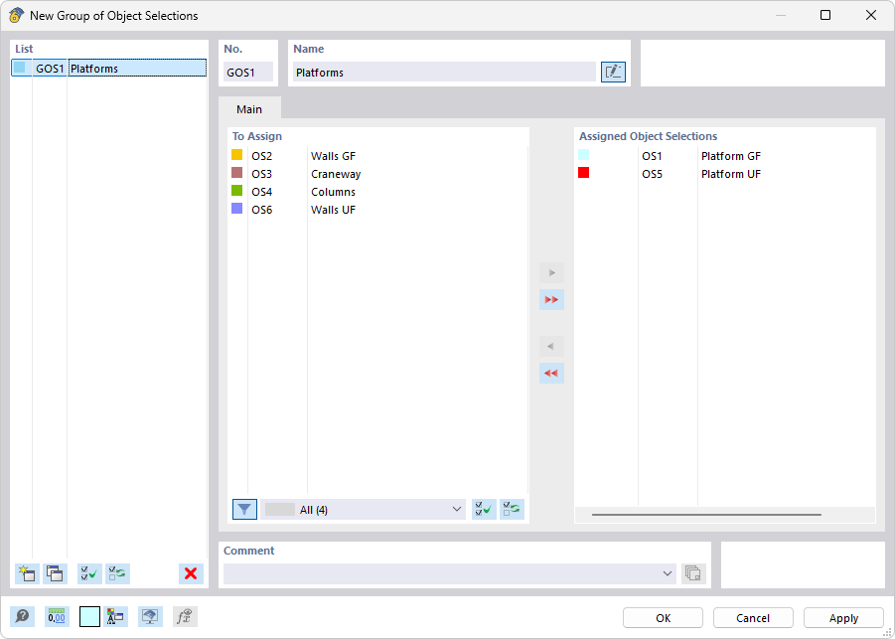Screen dimensions: 895x639
Task: Invert selection using icon below List panel
Action: tap(117, 573)
